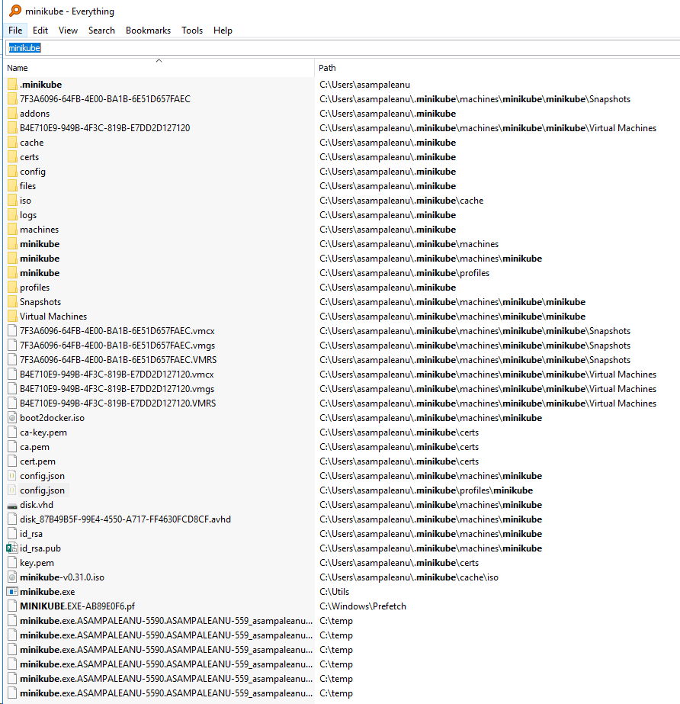The width and height of the screenshot is (680, 704).
Task: Click the disk.vhd drive icon
Action: 12,505
